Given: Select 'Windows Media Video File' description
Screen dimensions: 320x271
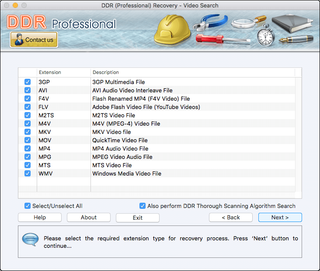Looking at the screenshot, I should pyautogui.click(x=127, y=173).
